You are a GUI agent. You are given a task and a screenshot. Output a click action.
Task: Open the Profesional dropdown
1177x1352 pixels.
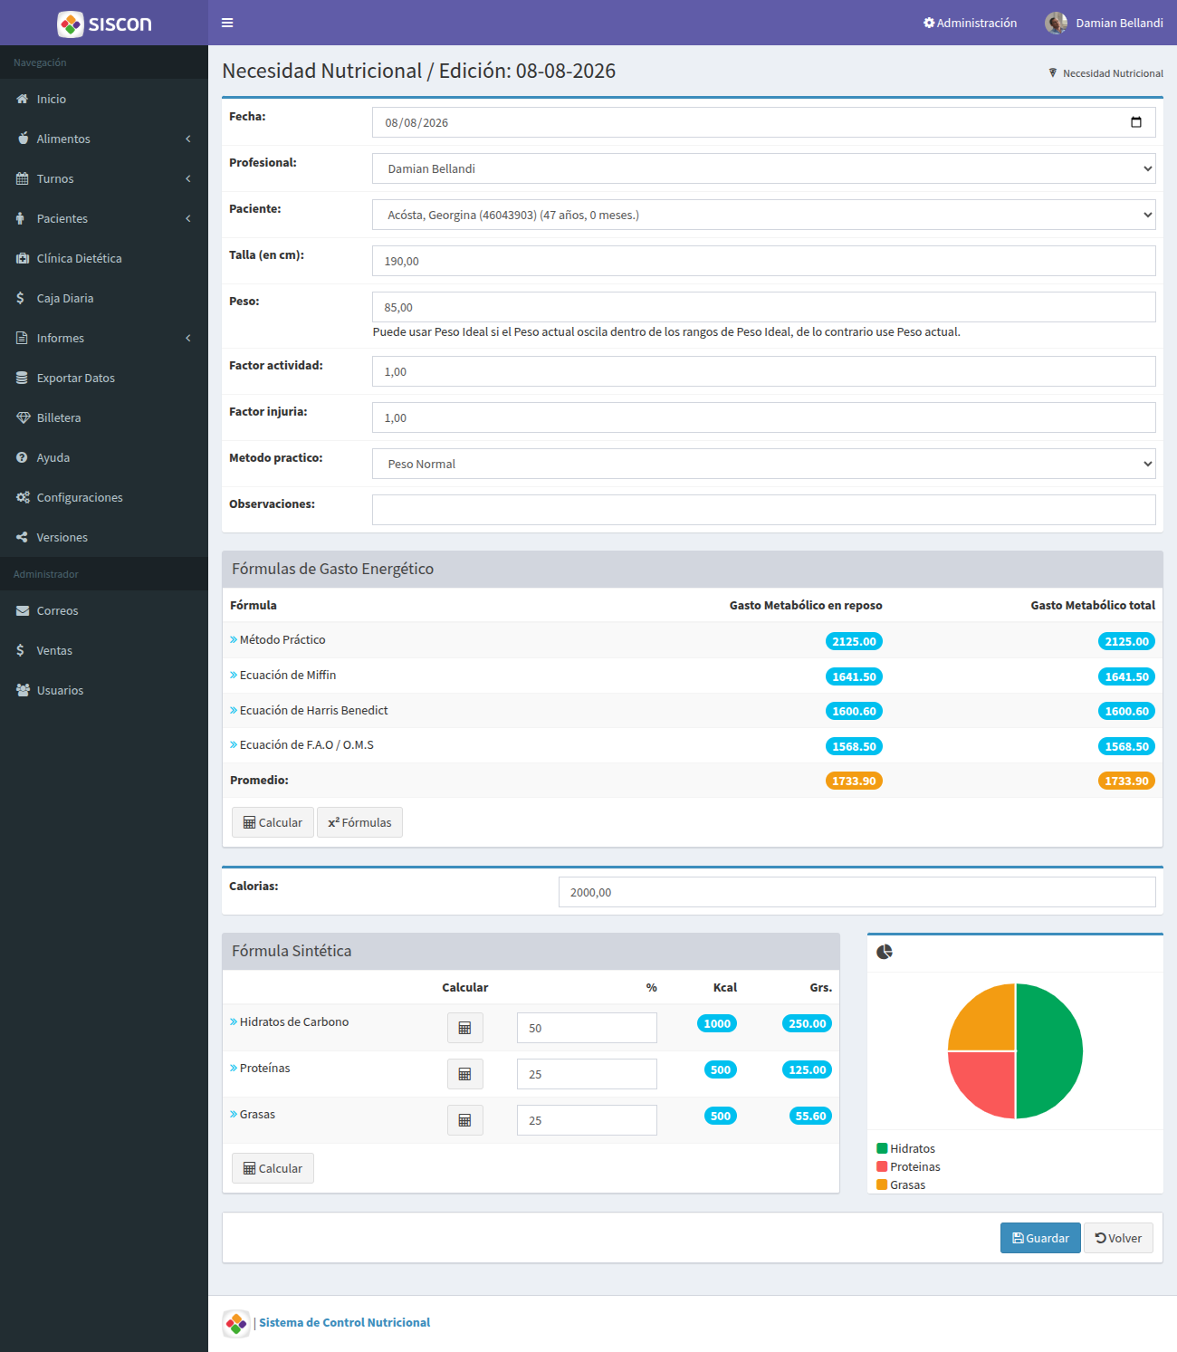pyautogui.click(x=764, y=168)
